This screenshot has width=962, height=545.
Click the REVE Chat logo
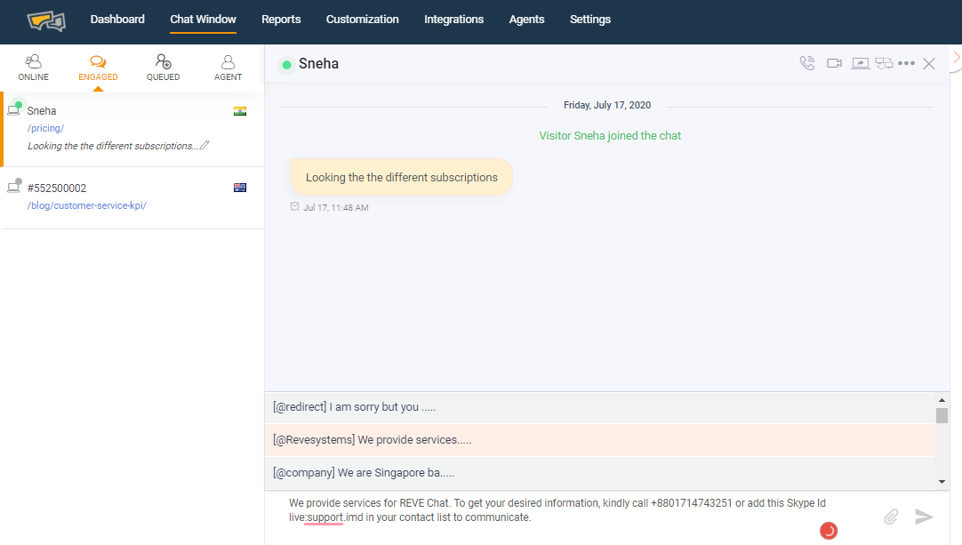46,20
